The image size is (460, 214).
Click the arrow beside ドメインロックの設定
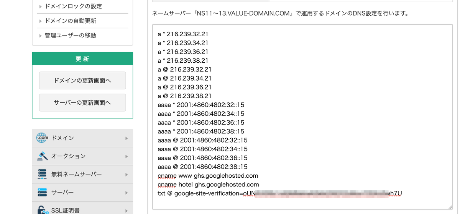(x=41, y=6)
